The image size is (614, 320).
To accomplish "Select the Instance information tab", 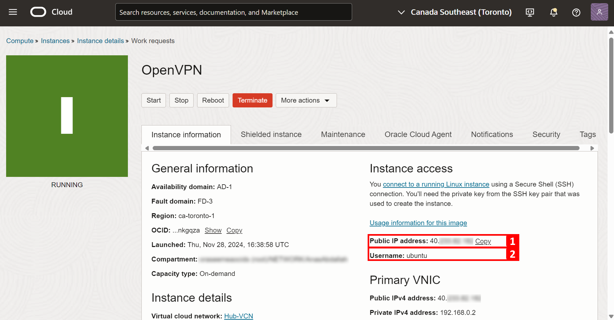I will (x=186, y=135).
